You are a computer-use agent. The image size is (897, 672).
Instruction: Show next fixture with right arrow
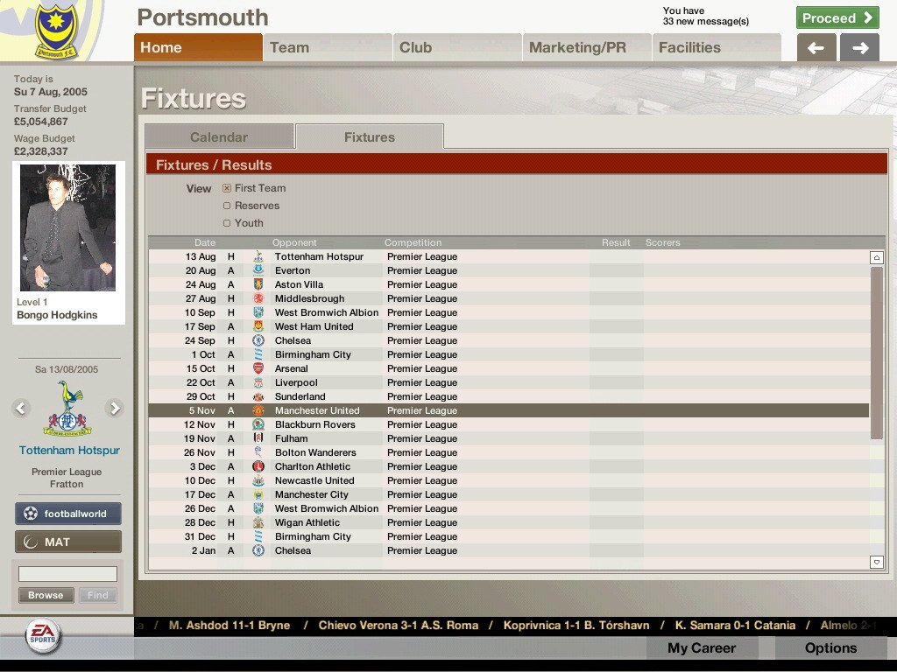pyautogui.click(x=114, y=408)
